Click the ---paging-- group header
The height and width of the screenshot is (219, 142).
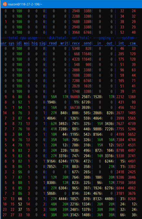tap(104, 38)
